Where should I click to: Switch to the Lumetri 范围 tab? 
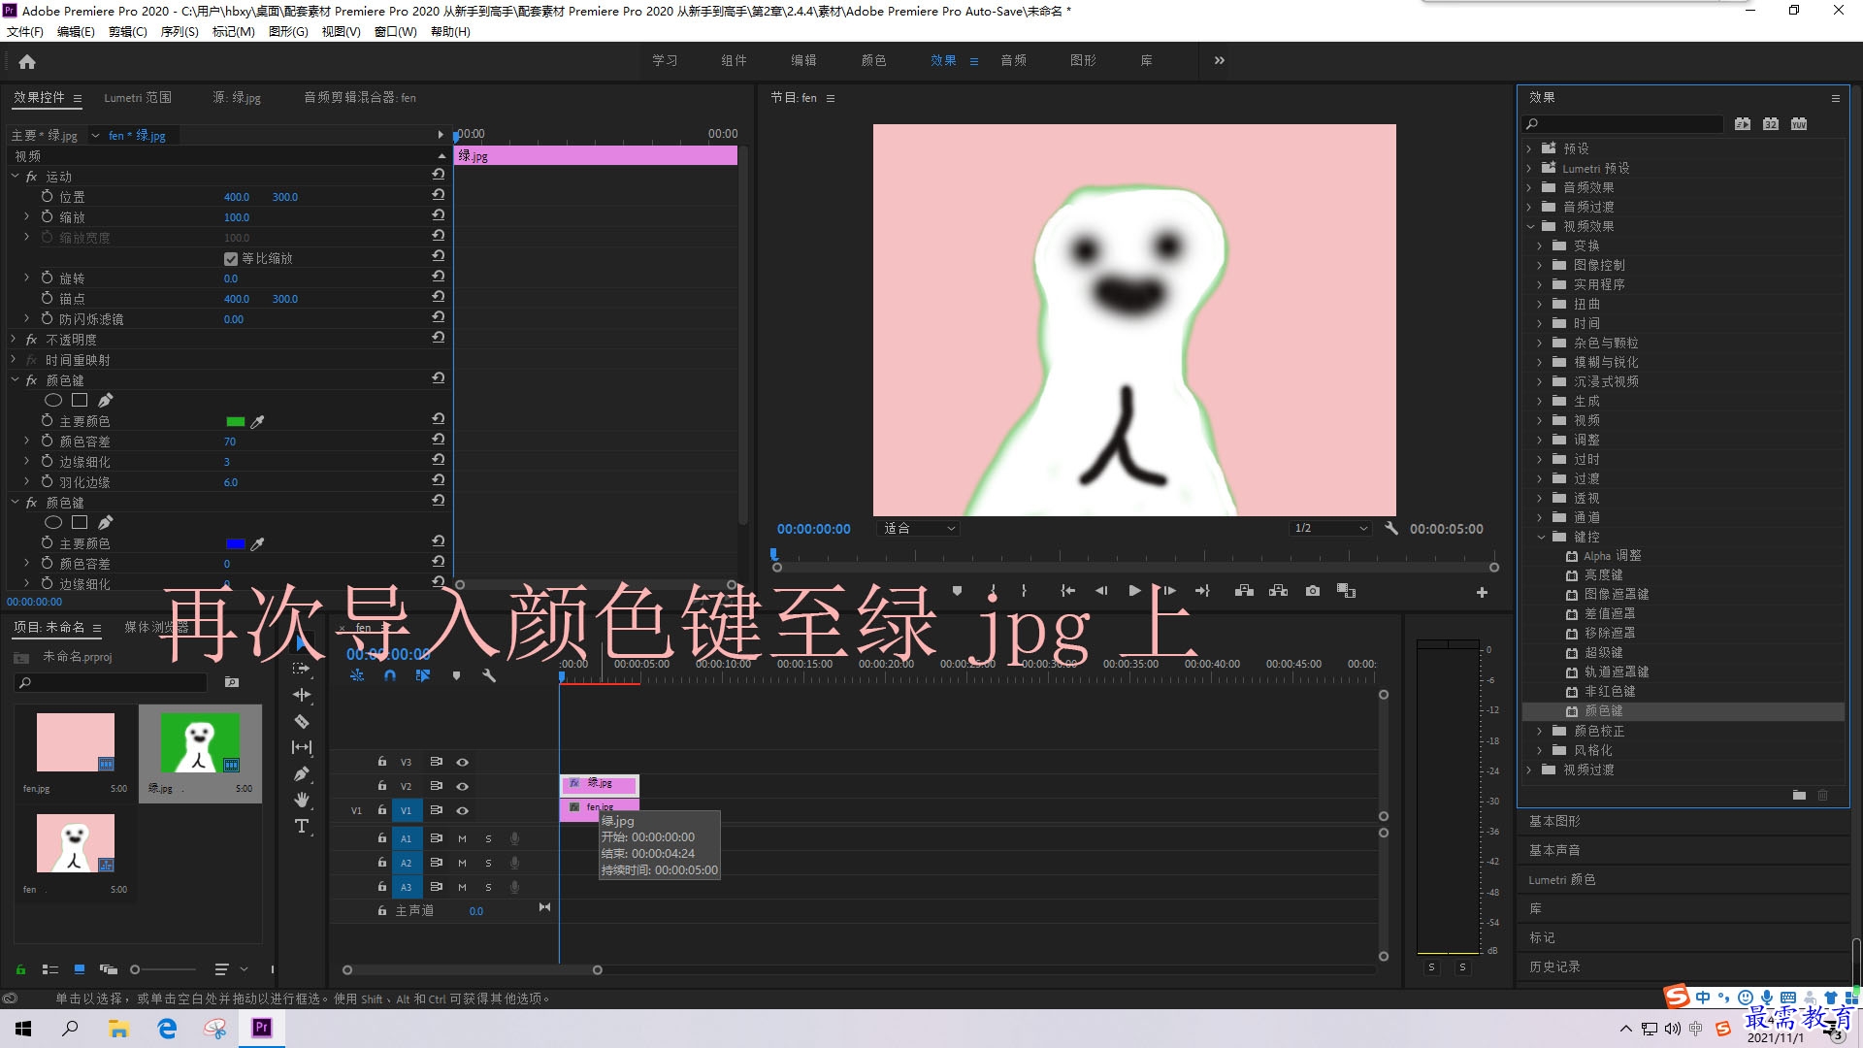point(138,98)
